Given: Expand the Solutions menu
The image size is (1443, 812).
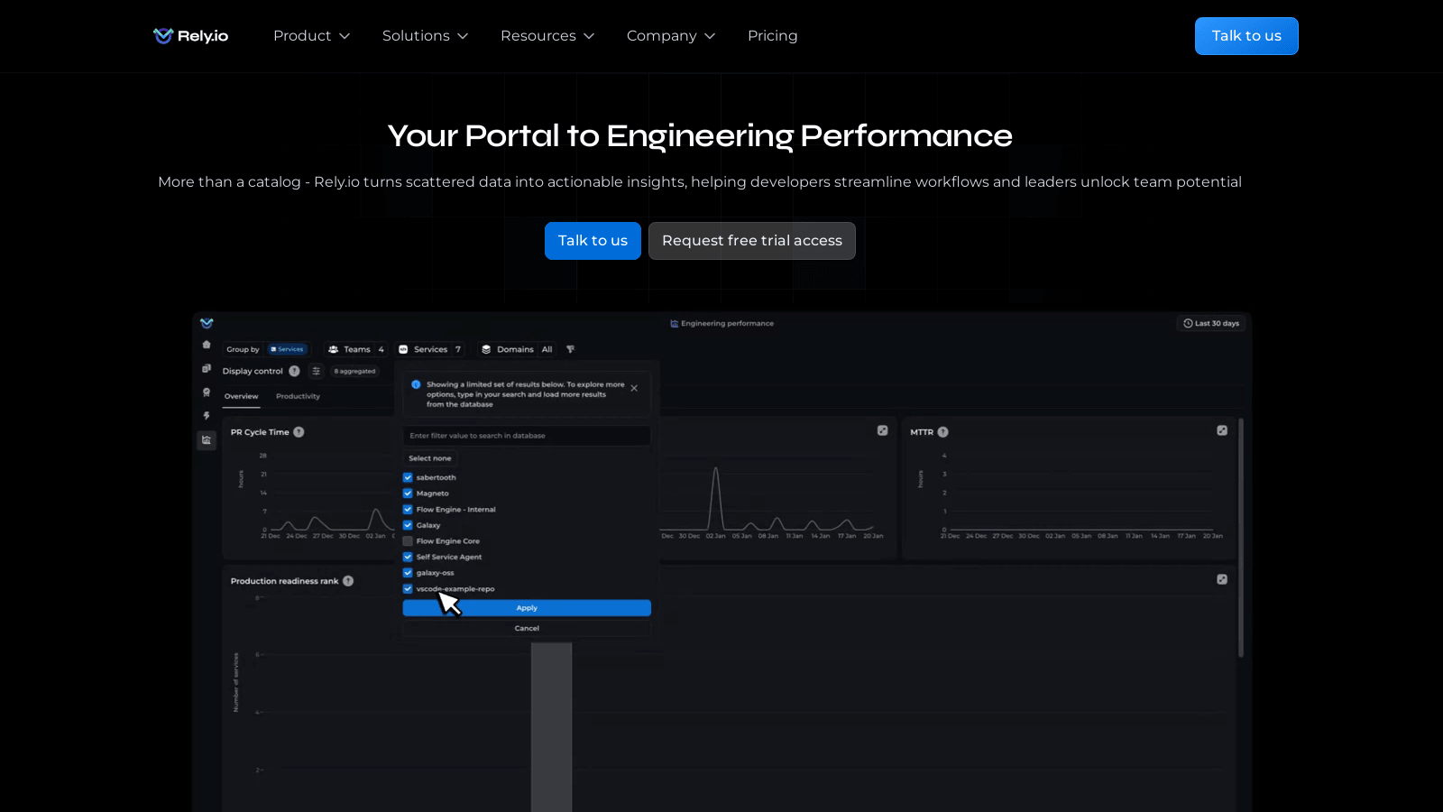Looking at the screenshot, I should point(425,36).
